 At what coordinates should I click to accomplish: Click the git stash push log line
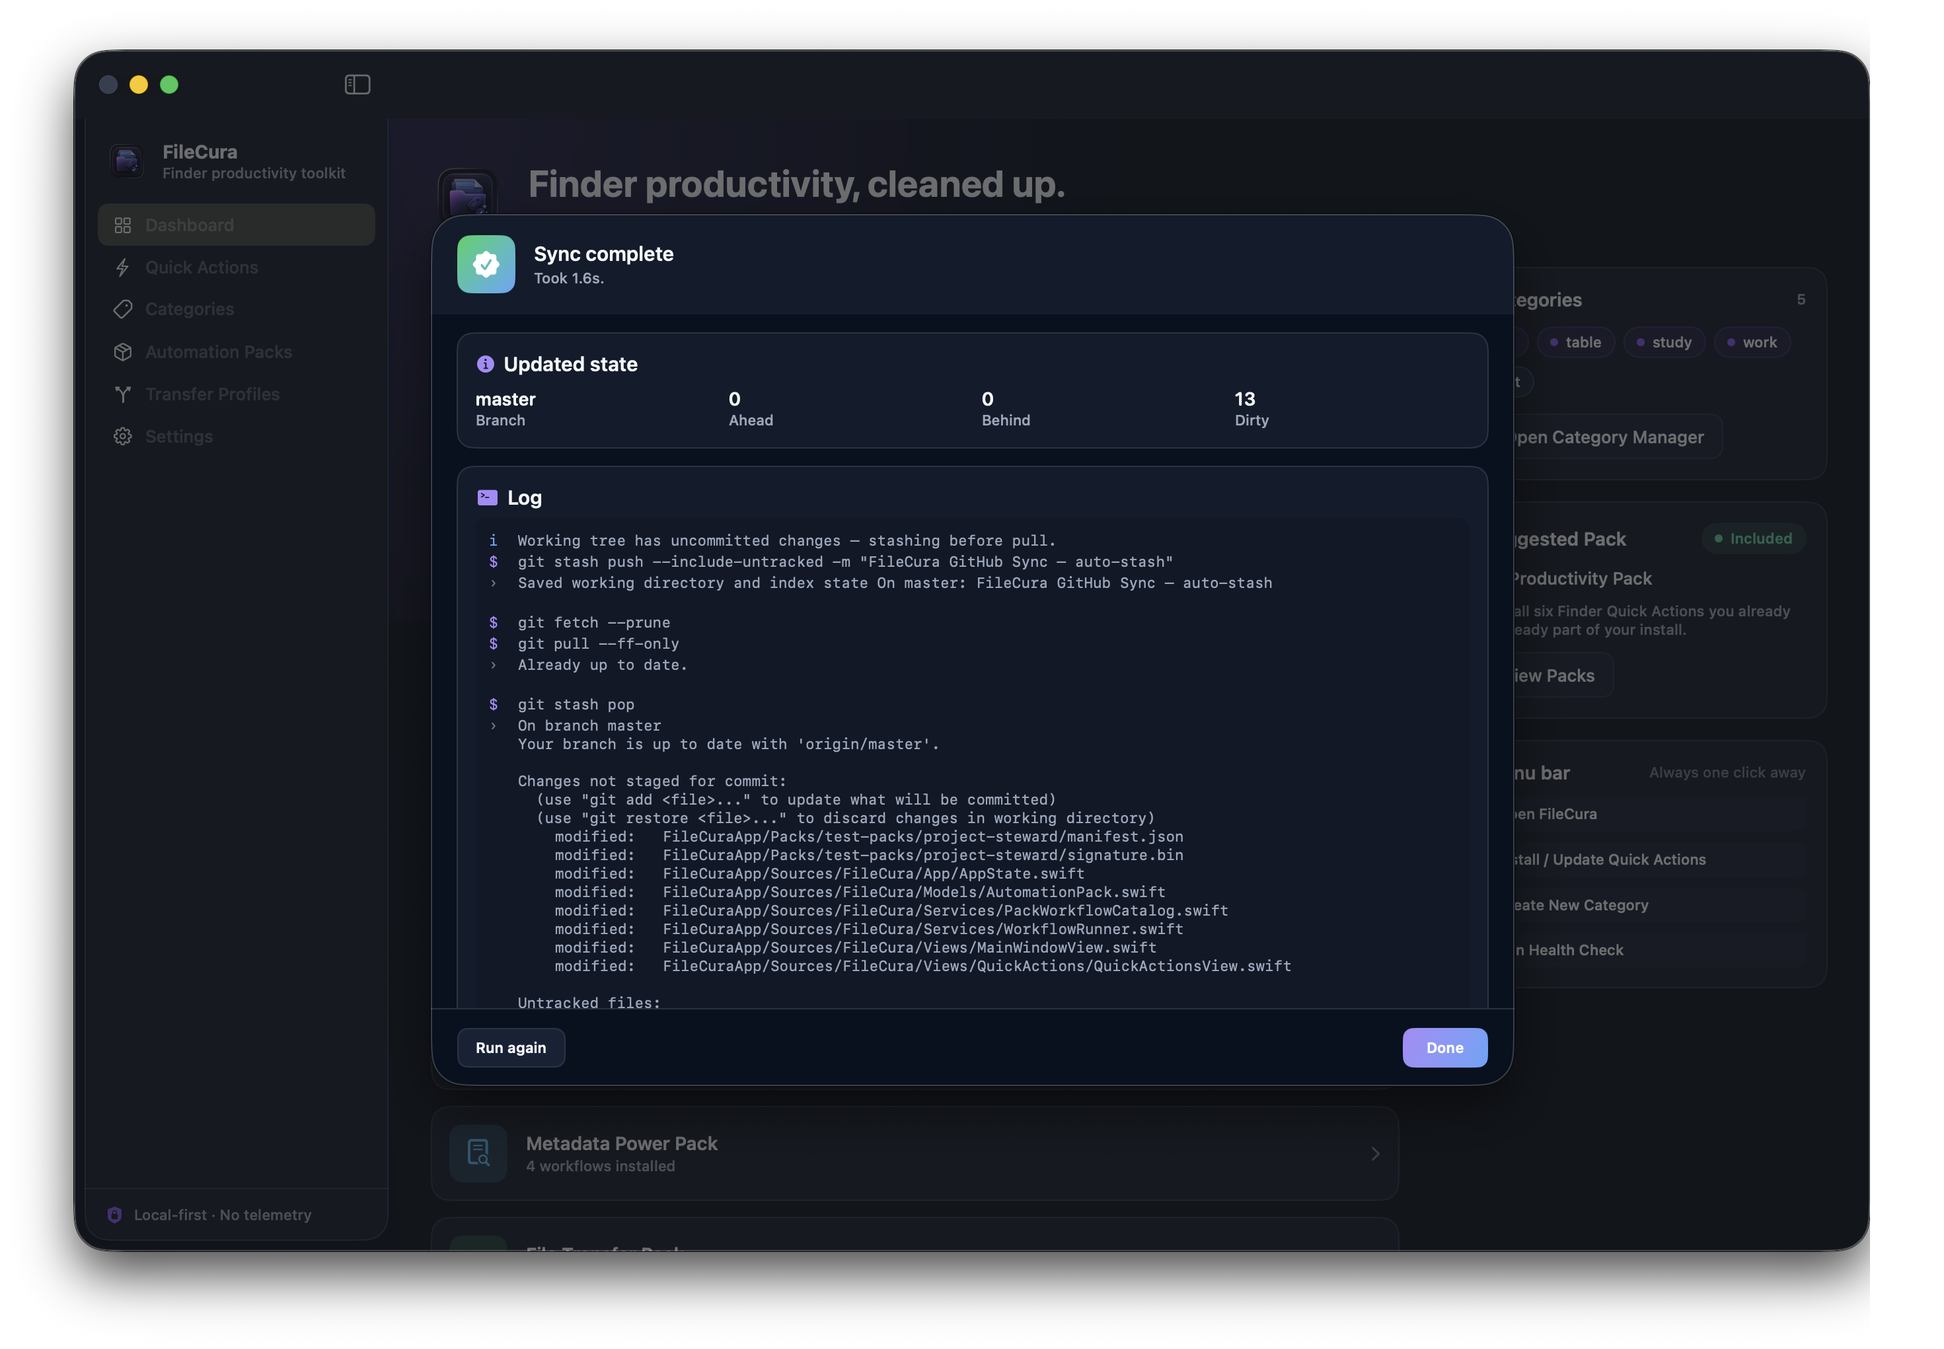point(844,562)
